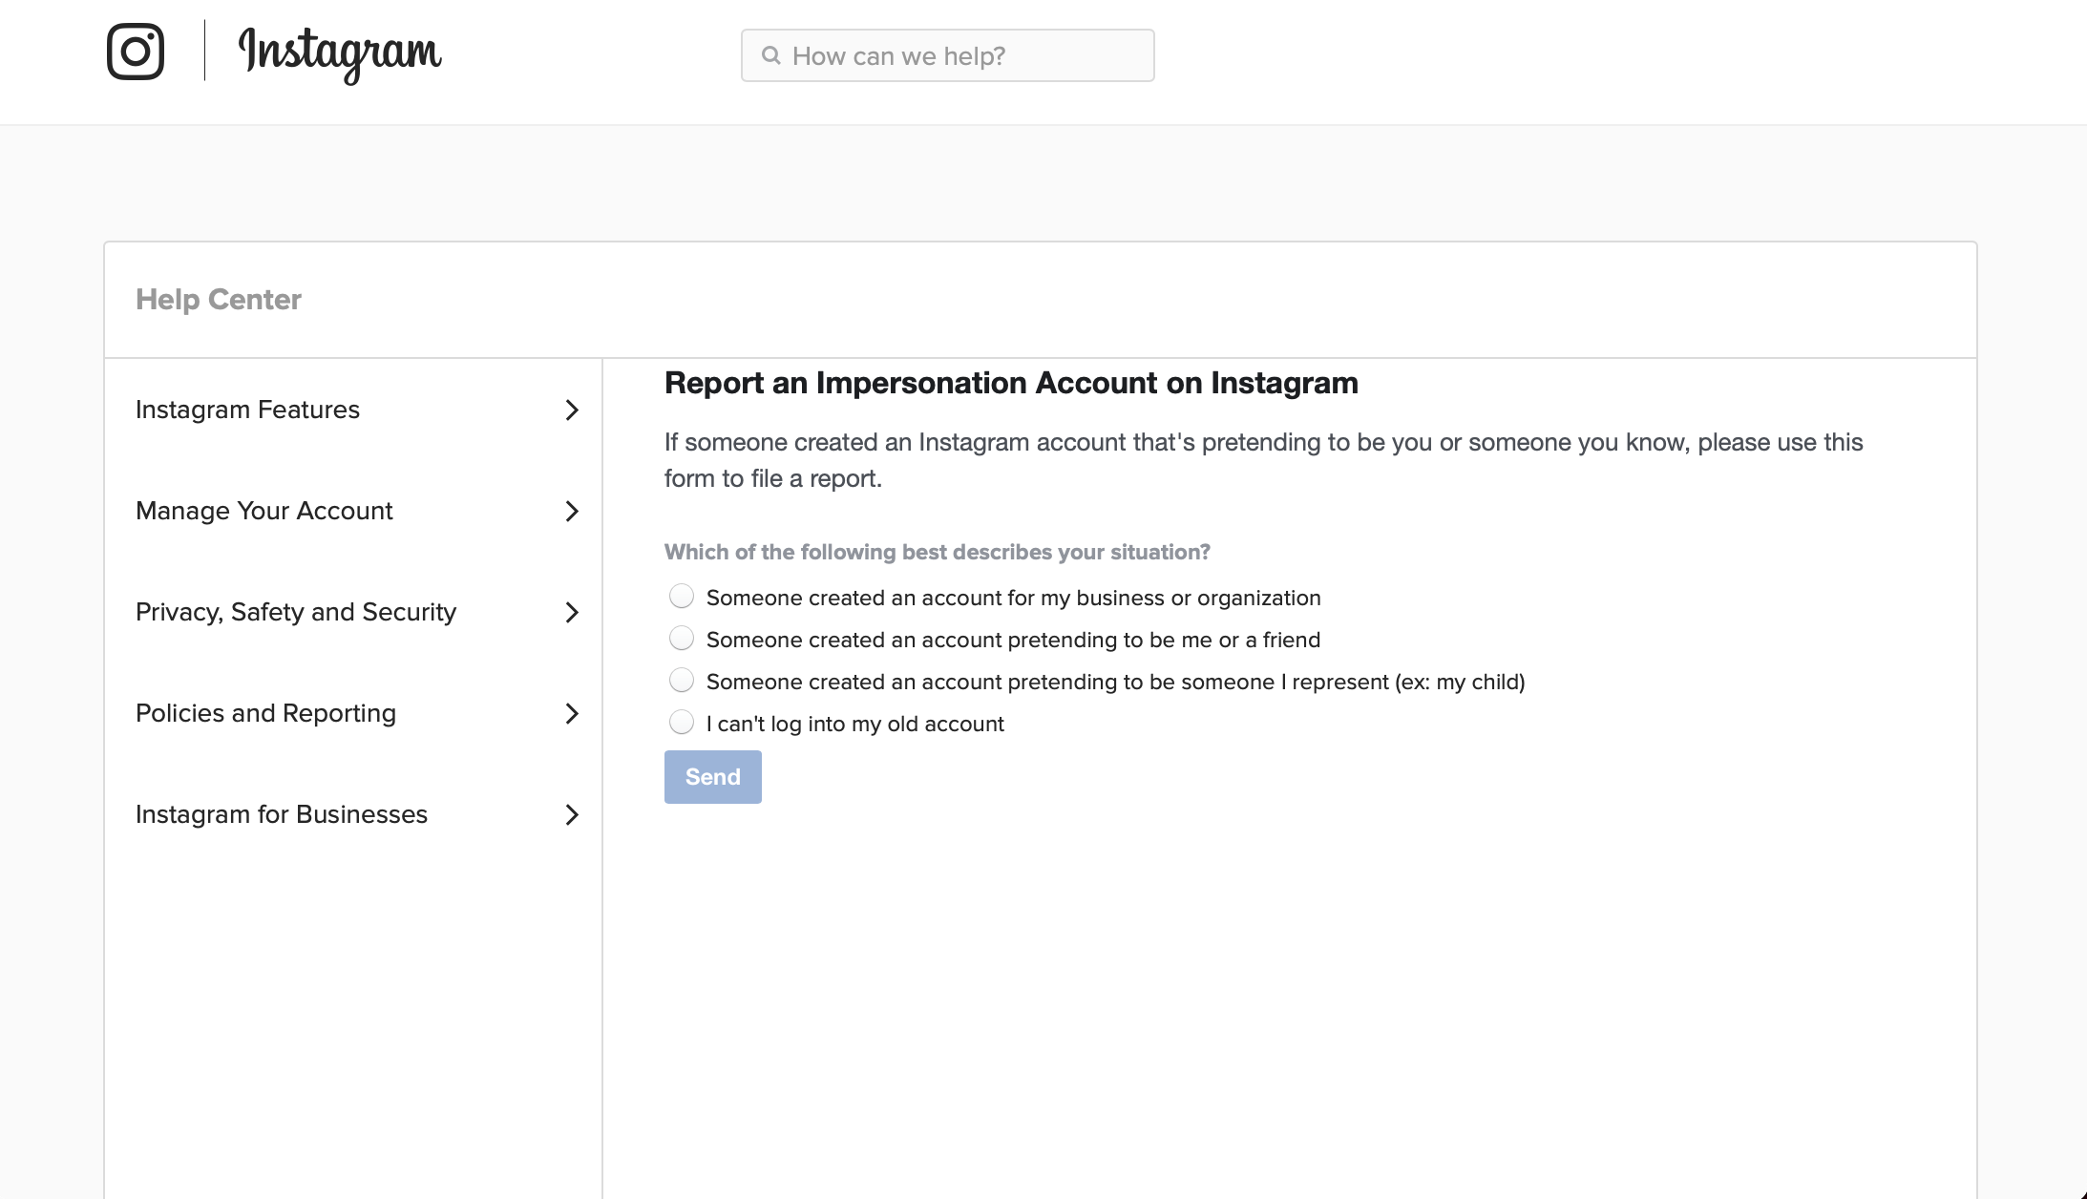
Task: Expand the Instagram for Businesses section
Action: coord(283,815)
